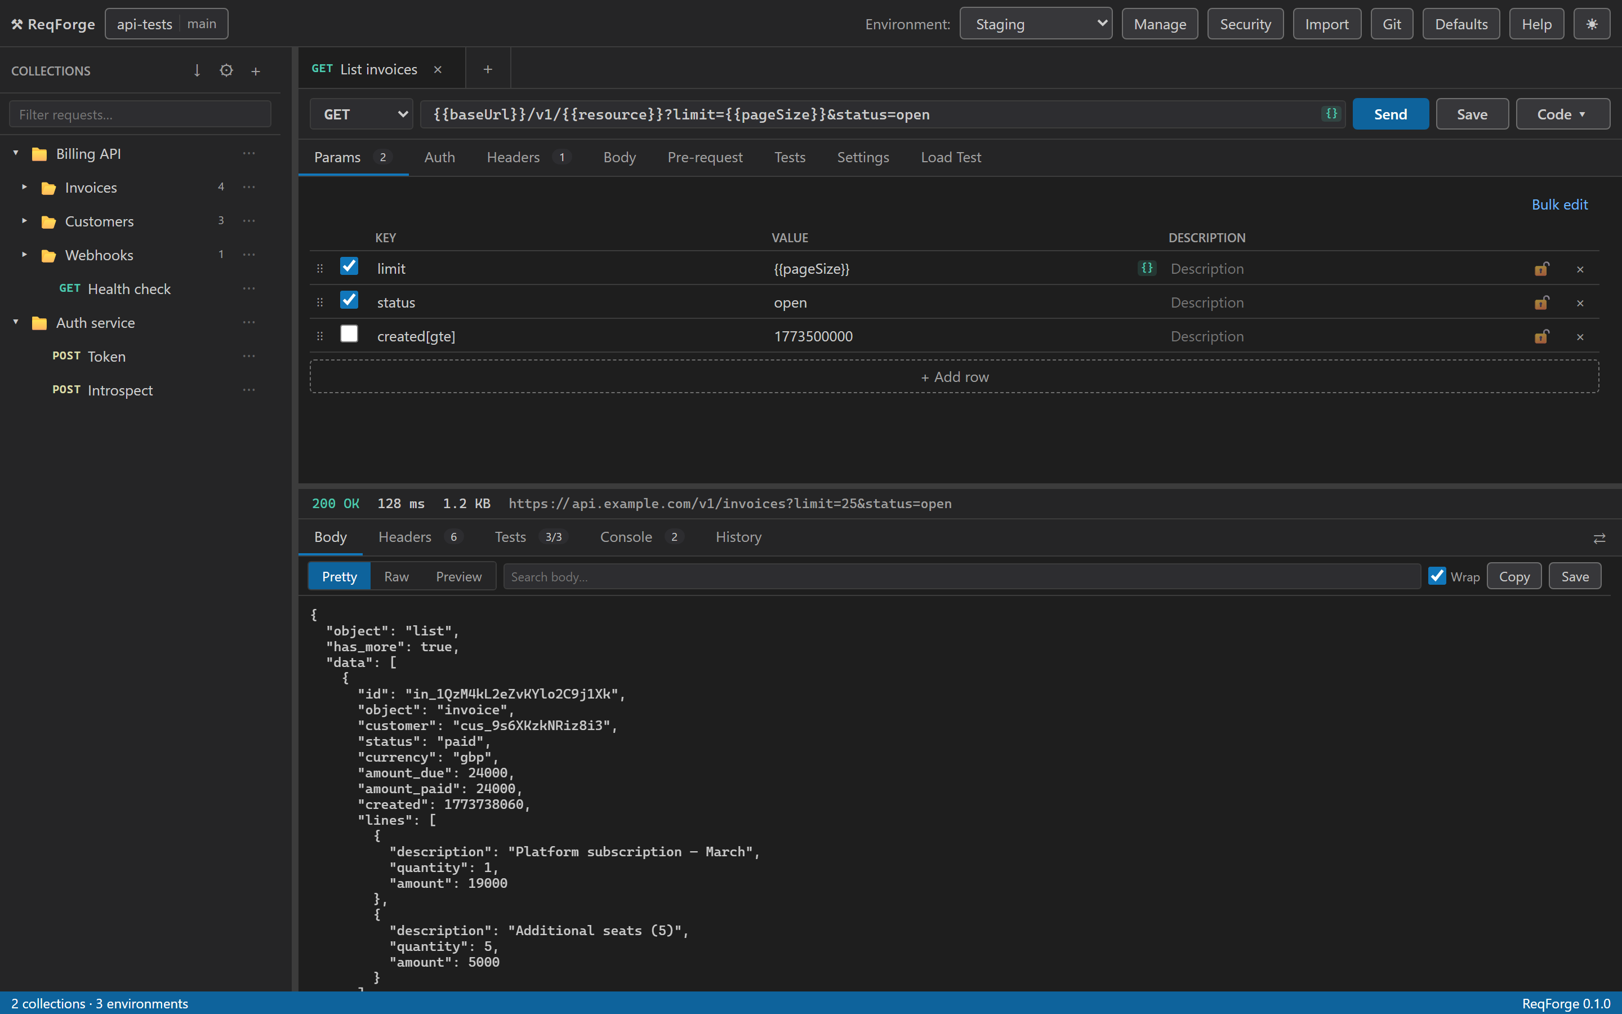Click the api-tests main branch selector
Image resolution: width=1622 pixels, height=1014 pixels.
166,24
